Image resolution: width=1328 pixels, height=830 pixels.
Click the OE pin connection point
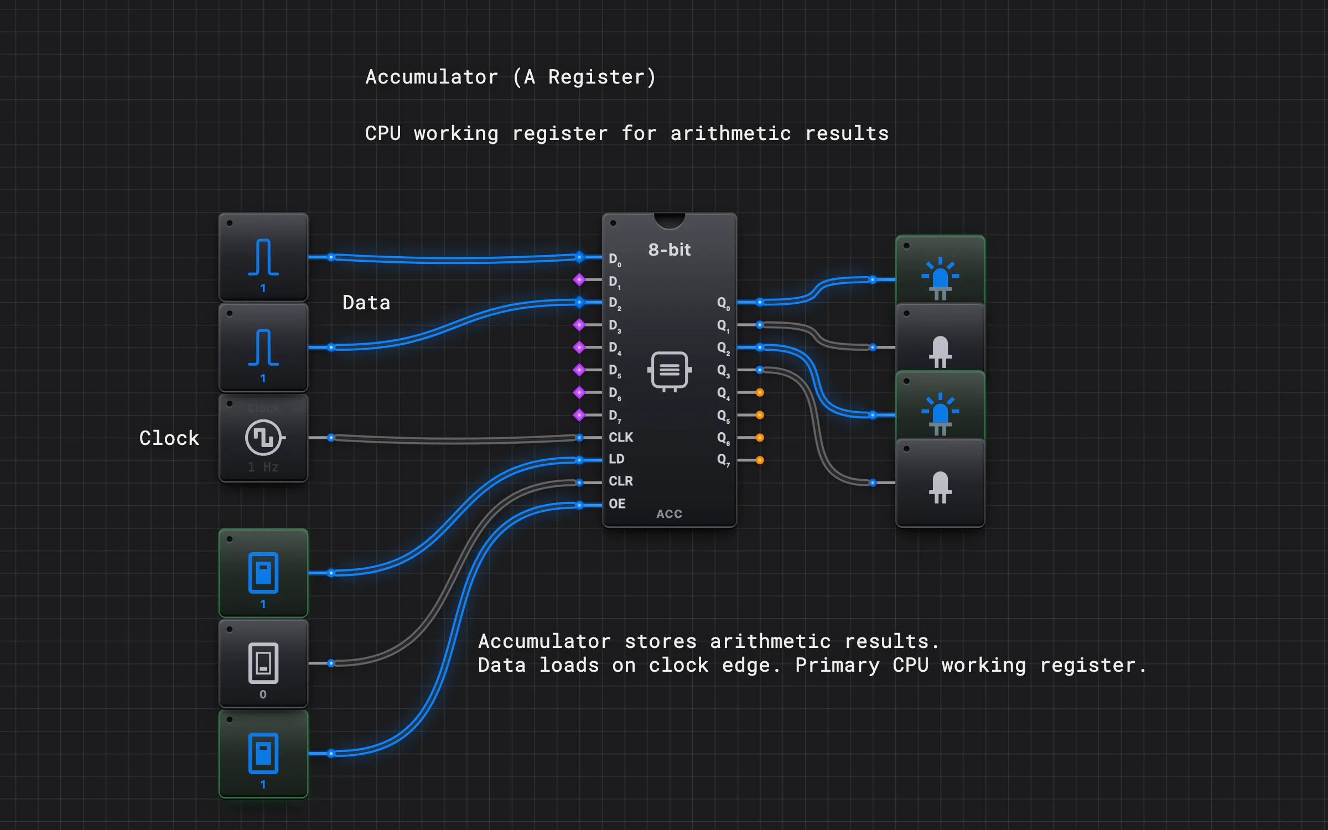coord(579,505)
